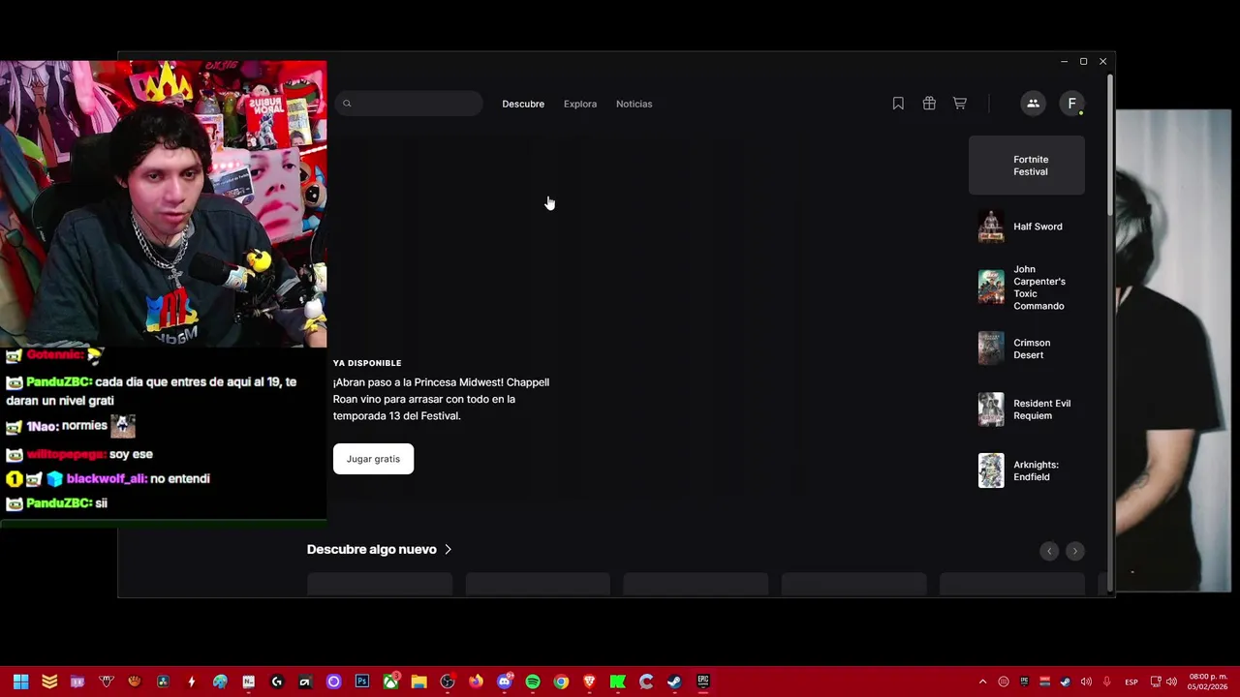This screenshot has width=1240, height=697.
Task: Select Half Sword in the carousel list
Action: click(1027, 227)
